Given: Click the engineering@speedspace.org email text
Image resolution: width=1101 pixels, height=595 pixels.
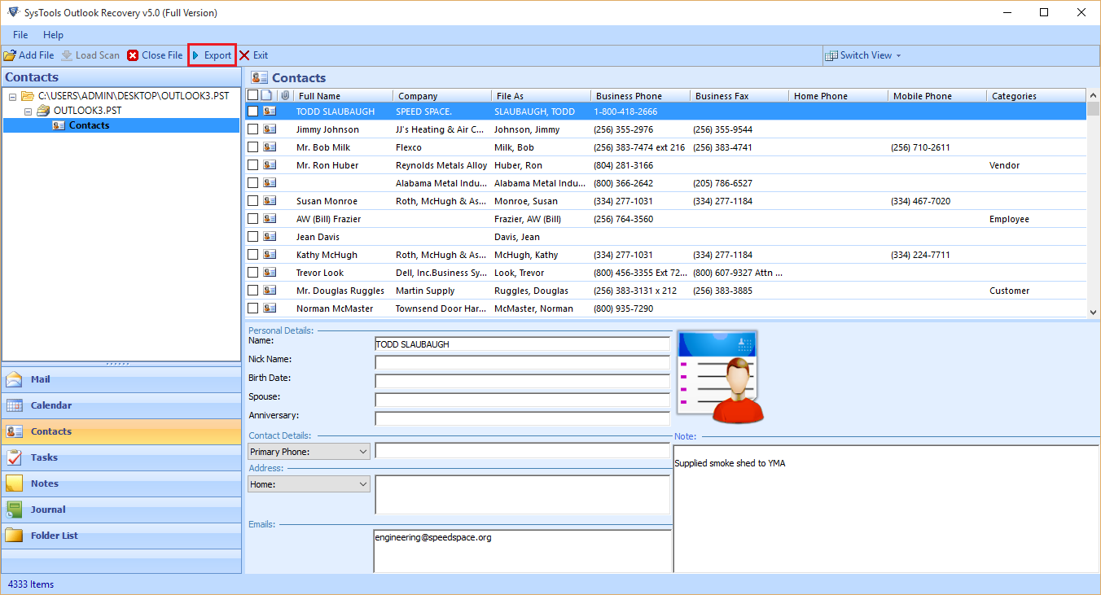Looking at the screenshot, I should click(433, 537).
